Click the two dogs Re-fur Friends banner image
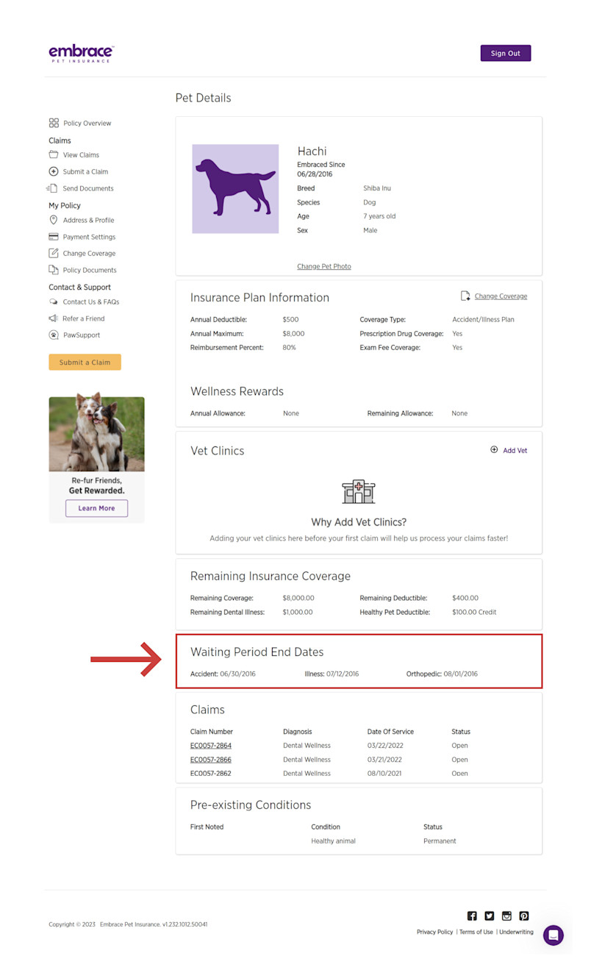 96,434
